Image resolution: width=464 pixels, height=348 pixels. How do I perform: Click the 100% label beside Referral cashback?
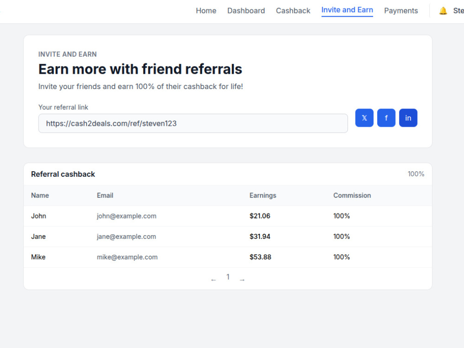pyautogui.click(x=416, y=174)
